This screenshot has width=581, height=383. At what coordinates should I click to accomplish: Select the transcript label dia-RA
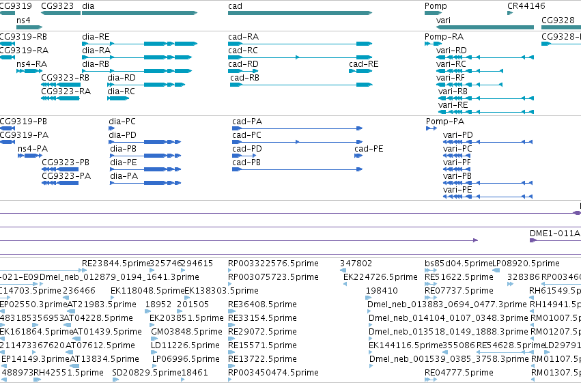pos(96,51)
